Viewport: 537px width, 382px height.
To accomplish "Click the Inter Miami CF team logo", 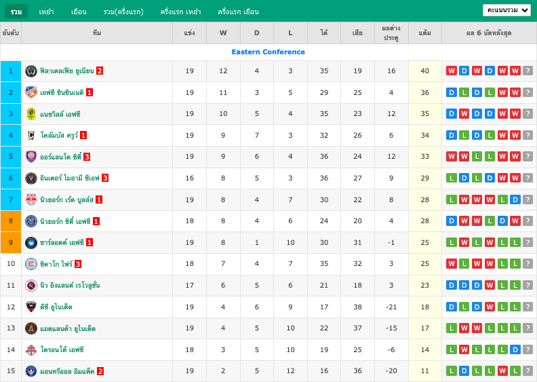I will click(x=31, y=178).
